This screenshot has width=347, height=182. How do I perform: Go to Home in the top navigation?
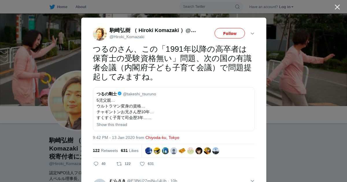[62, 7]
